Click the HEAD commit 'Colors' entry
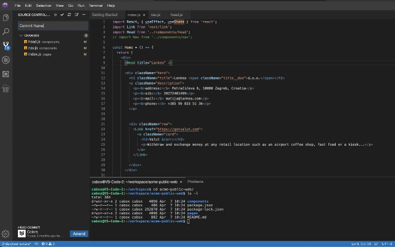The height and width of the screenshot is (247, 395). [32, 232]
